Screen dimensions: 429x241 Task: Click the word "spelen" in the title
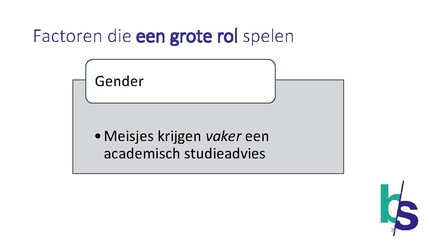(268, 36)
